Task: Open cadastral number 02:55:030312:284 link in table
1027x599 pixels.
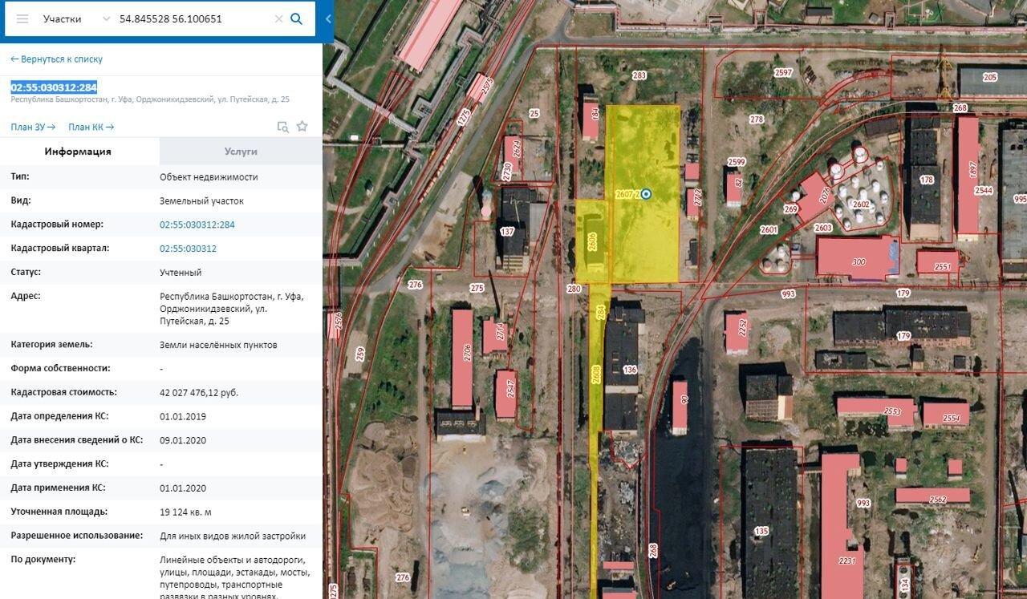Action: point(197,225)
